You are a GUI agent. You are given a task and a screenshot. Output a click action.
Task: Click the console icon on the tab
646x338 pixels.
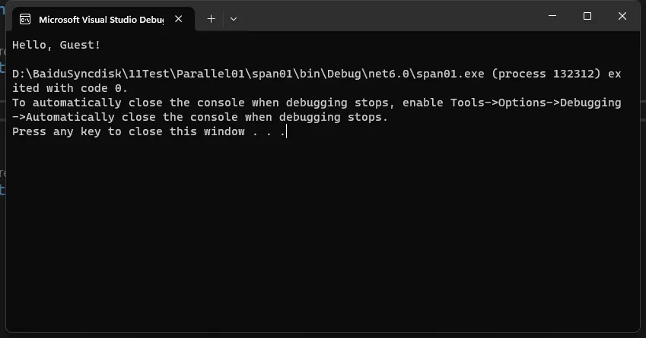[25, 19]
